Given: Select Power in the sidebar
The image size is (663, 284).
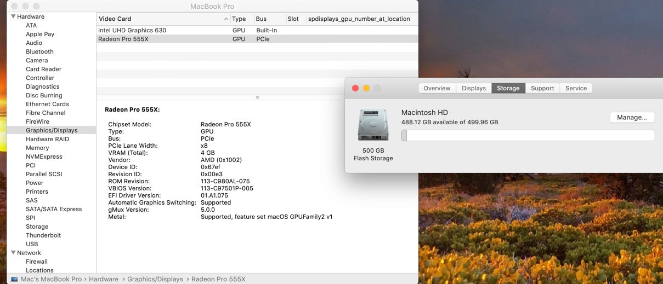Looking at the screenshot, I should 35,183.
